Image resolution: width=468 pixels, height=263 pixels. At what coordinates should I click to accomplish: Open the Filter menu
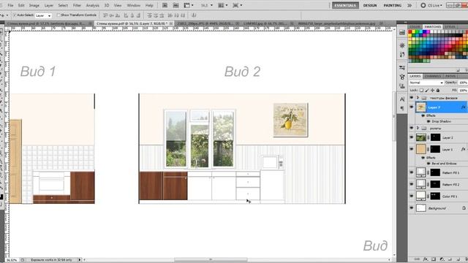[x=77, y=5]
